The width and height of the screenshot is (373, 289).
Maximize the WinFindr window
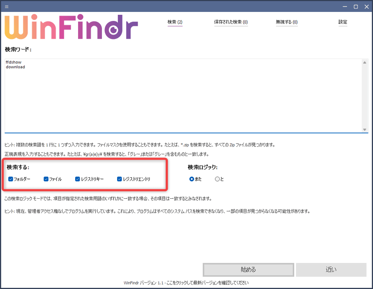tap(356, 7)
